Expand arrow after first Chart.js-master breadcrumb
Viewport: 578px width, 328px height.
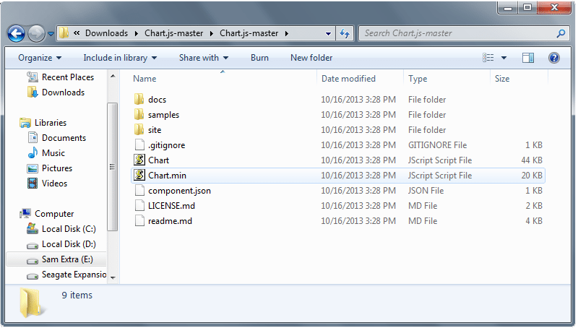pyautogui.click(x=211, y=33)
